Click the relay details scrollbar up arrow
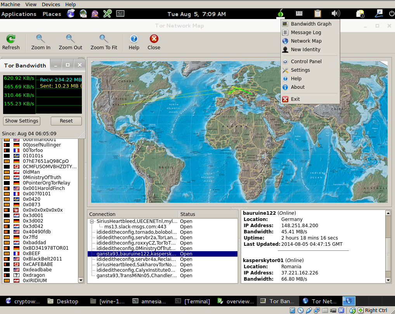 [x=388, y=213]
